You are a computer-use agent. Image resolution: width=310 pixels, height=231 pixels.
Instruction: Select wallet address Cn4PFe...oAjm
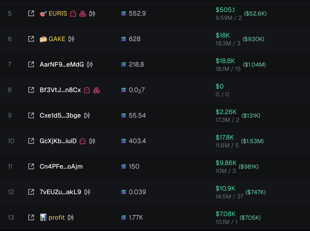click(61, 167)
